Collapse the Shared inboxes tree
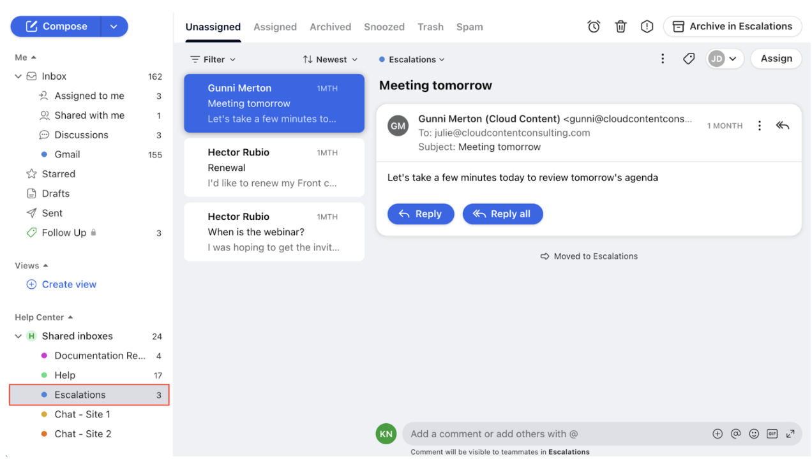 click(19, 337)
